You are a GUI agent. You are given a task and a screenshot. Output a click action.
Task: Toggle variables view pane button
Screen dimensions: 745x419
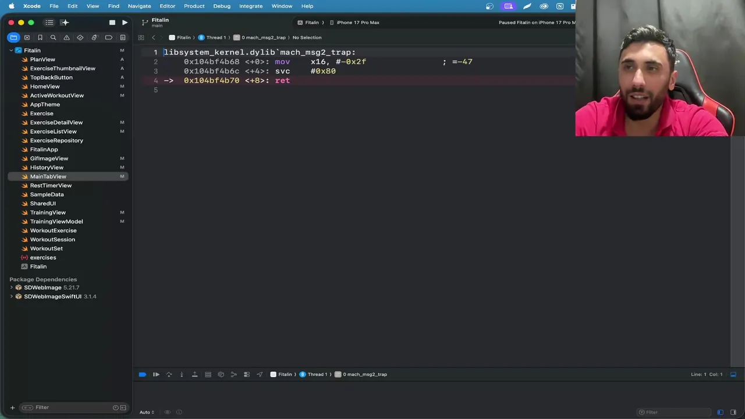(721, 412)
